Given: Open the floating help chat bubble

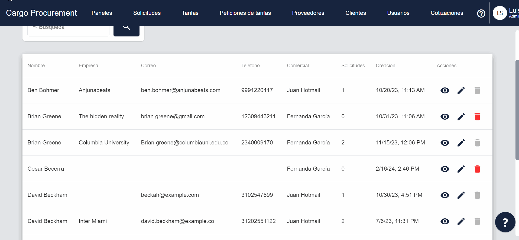Looking at the screenshot, I should tap(505, 222).
